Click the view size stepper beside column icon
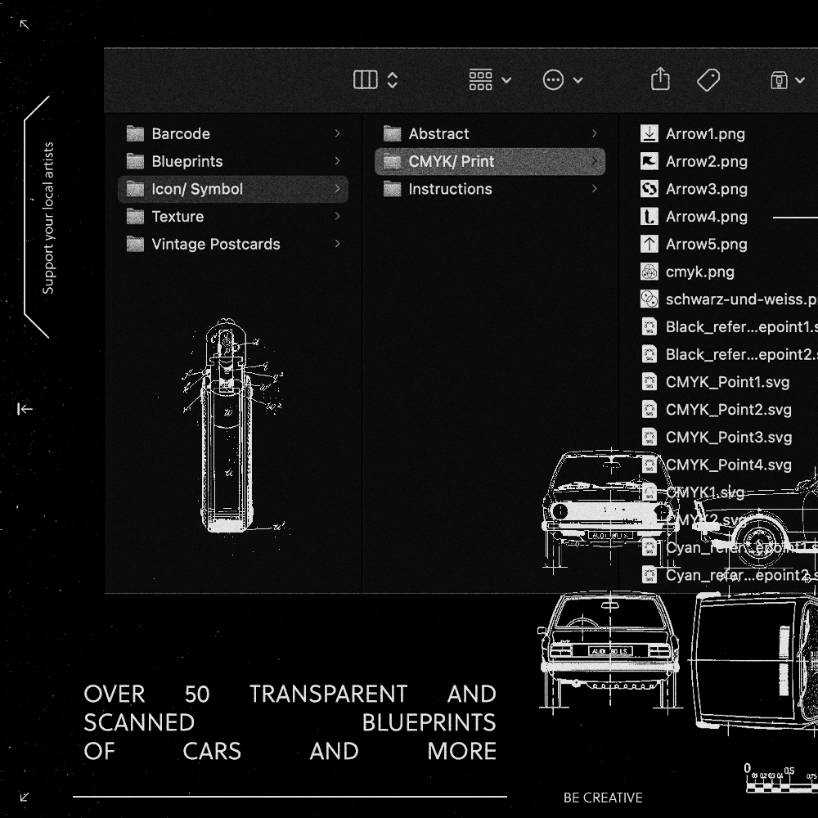 (x=392, y=79)
